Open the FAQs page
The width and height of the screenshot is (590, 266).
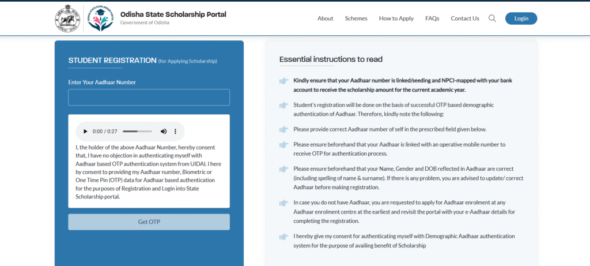[x=432, y=18]
